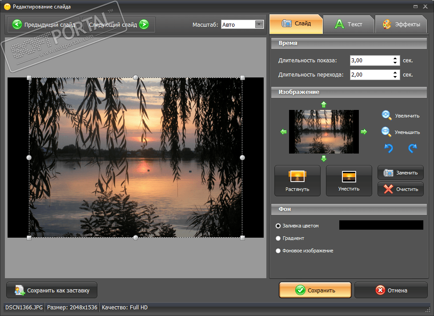
Task: Click the Размер: 2048x1536 status text
Action: click(72, 308)
